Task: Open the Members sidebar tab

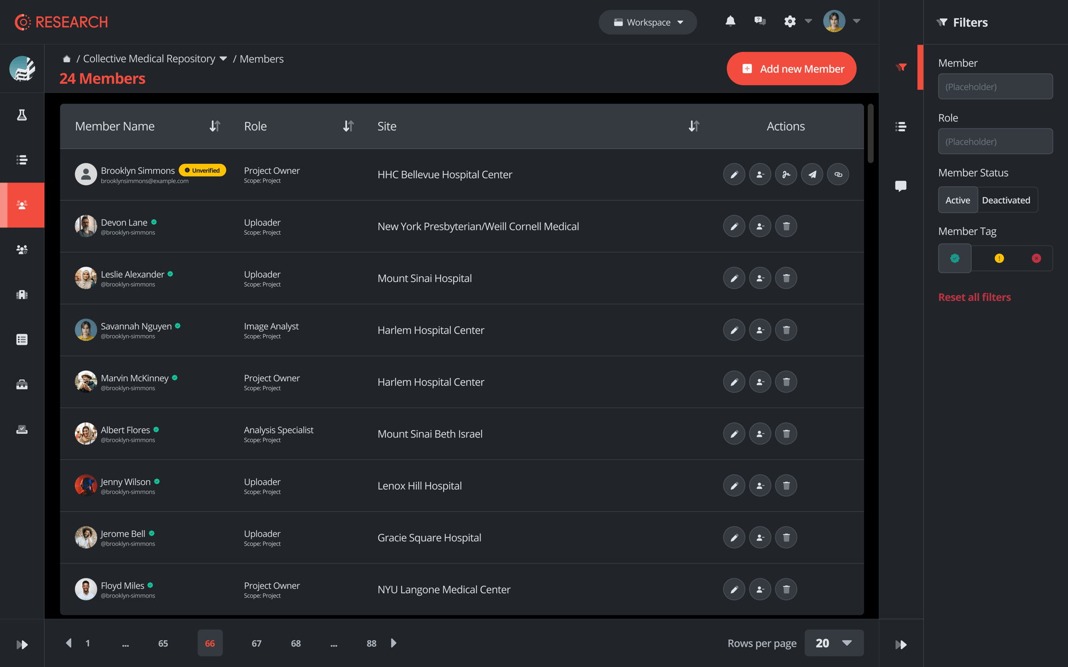Action: point(22,205)
